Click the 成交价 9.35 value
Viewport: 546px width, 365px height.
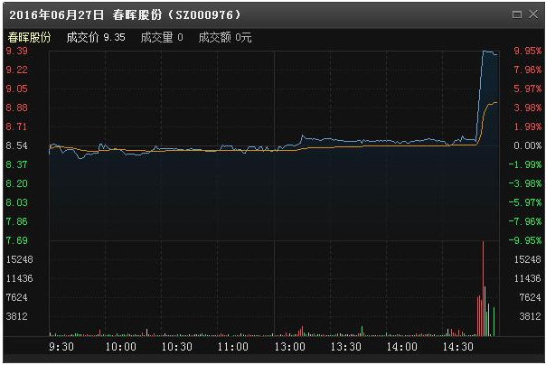tap(96, 37)
